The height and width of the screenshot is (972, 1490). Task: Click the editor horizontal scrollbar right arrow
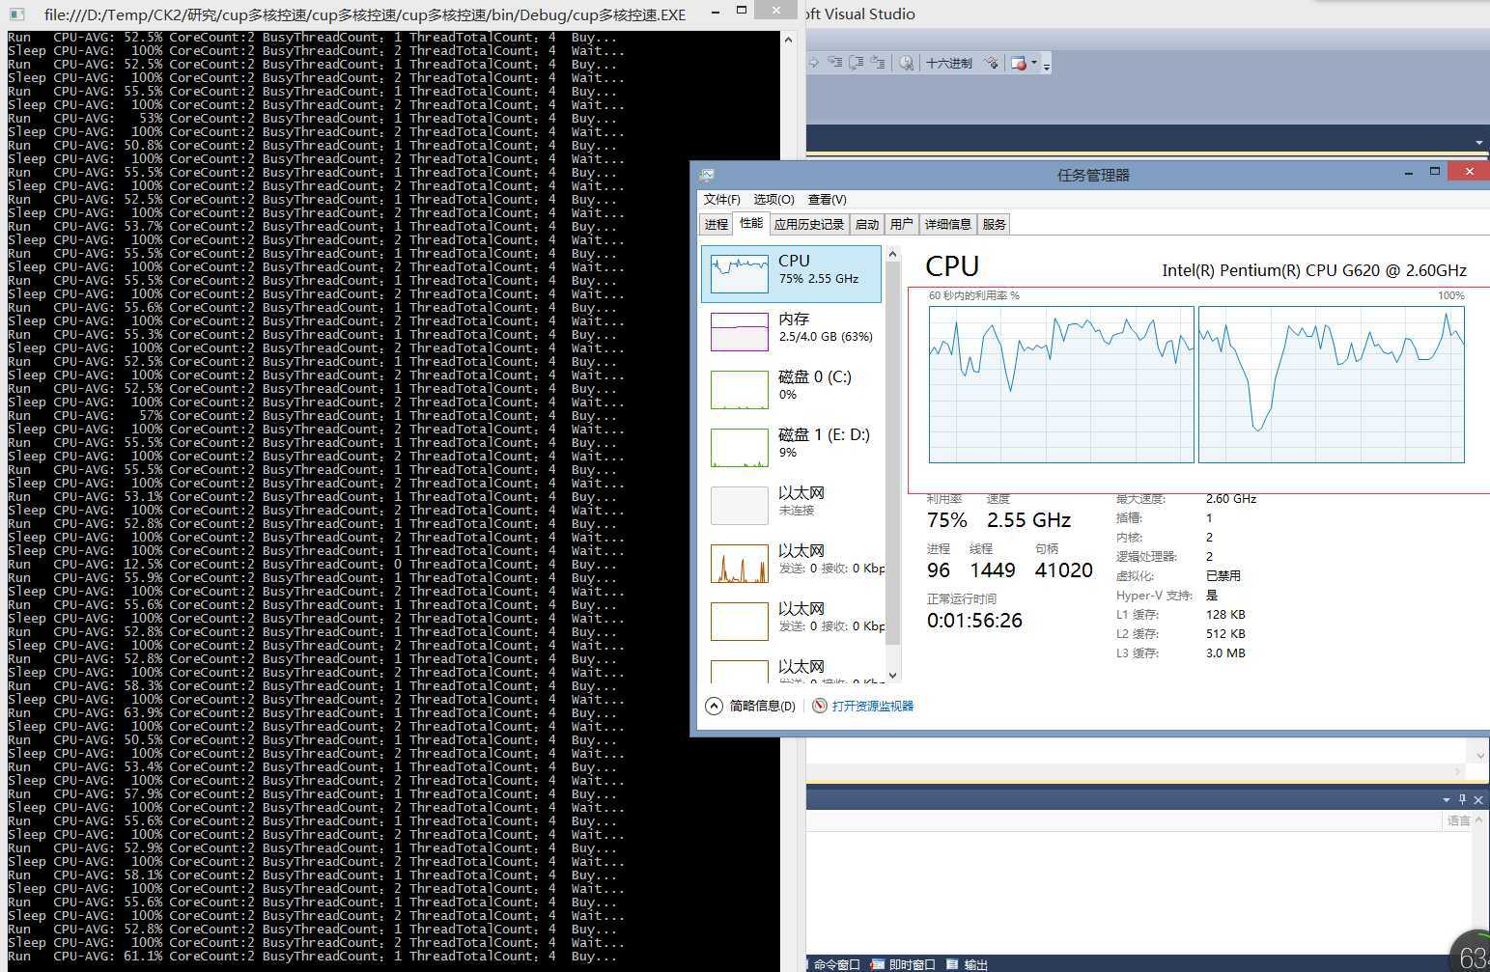[x=1458, y=771]
